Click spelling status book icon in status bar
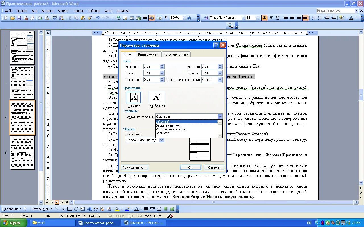 [x=170, y=216]
